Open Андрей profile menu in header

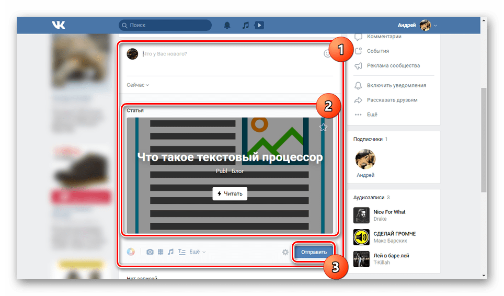click(417, 25)
